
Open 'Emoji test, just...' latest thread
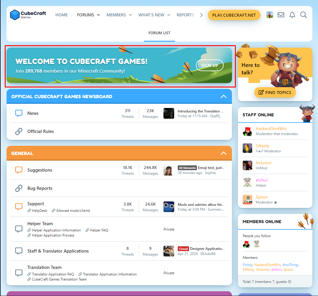click(x=211, y=168)
